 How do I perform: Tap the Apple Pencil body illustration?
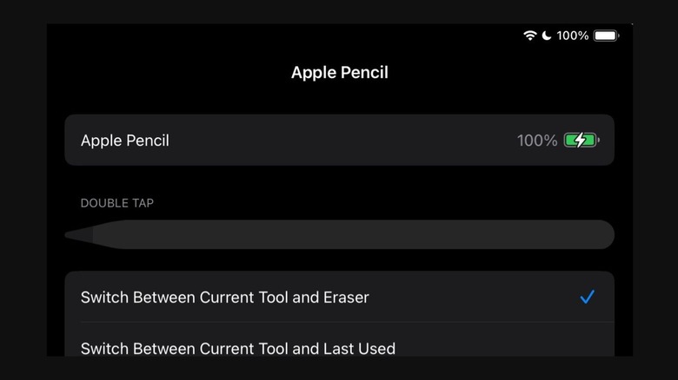348,235
